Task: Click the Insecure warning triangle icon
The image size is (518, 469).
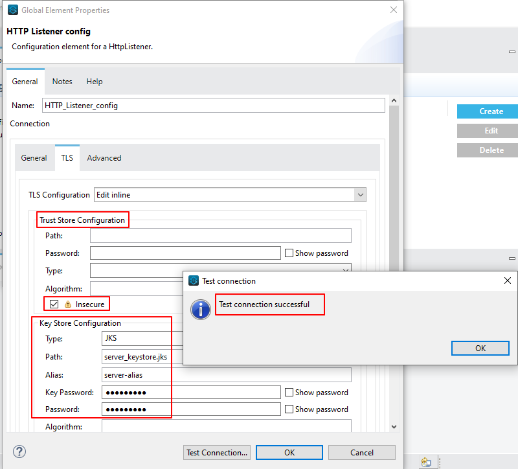Action: click(68, 304)
